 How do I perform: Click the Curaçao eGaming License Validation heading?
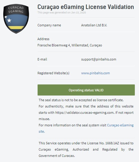[x=86, y=7]
